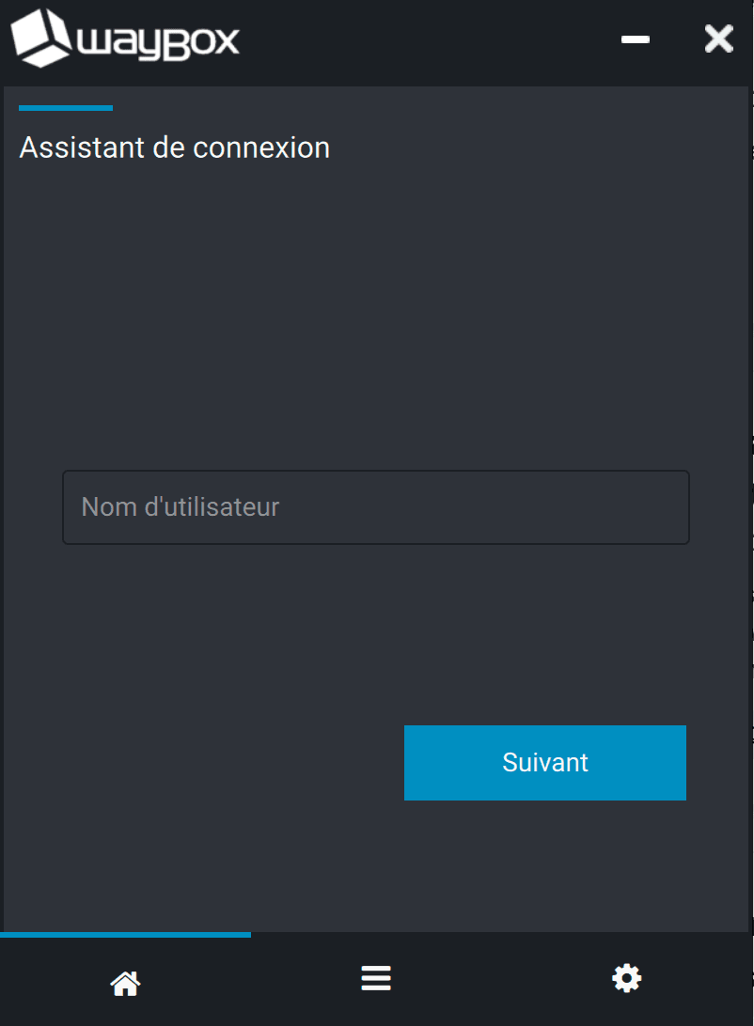This screenshot has height=1026, width=754.
Task: Click the blue active-tab indicator bar
Action: pos(125,934)
